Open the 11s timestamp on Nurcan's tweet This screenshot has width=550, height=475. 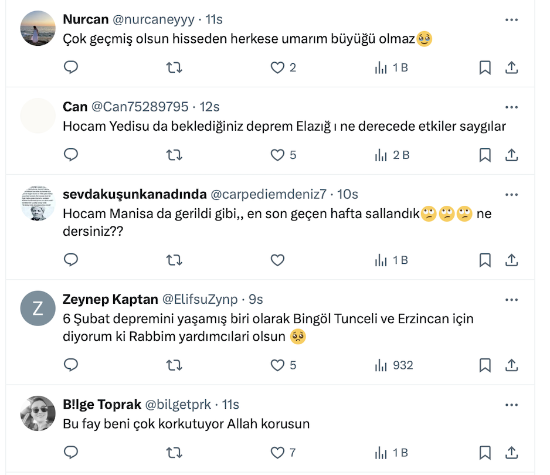click(214, 19)
